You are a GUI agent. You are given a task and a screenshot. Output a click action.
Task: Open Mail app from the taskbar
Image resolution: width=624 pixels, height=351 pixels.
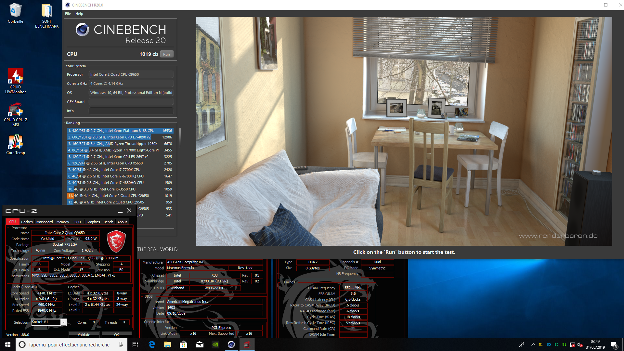200,344
